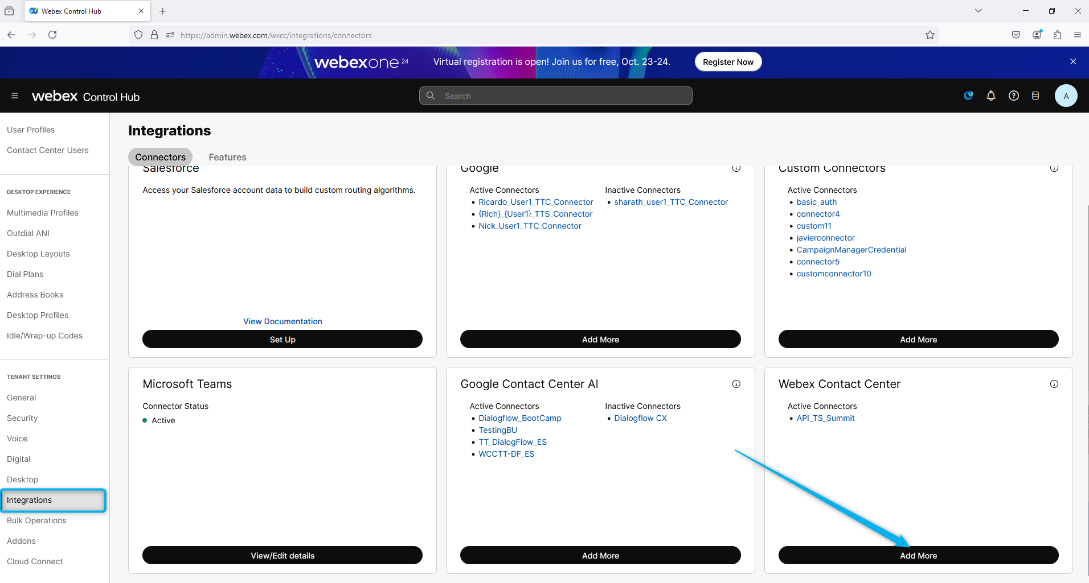The width and height of the screenshot is (1089, 583).
Task: Open Addons page
Action: click(21, 541)
